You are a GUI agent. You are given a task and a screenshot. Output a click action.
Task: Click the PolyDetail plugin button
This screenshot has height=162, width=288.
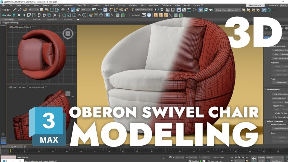(x=136, y=15)
